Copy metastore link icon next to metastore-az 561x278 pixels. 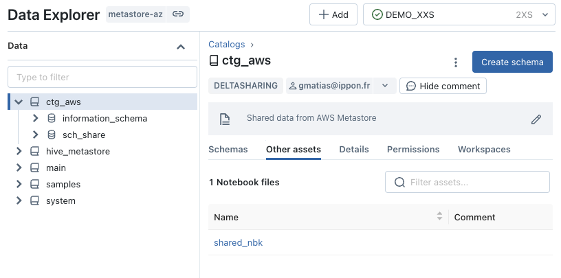(178, 14)
